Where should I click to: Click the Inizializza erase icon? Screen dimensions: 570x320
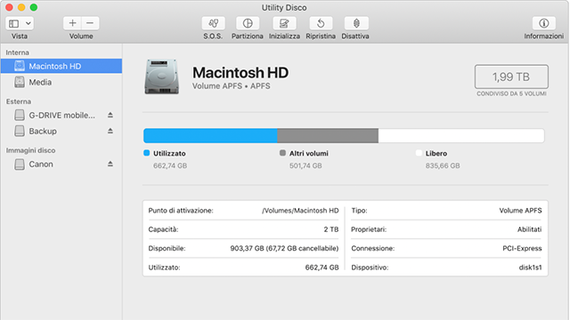point(284,24)
